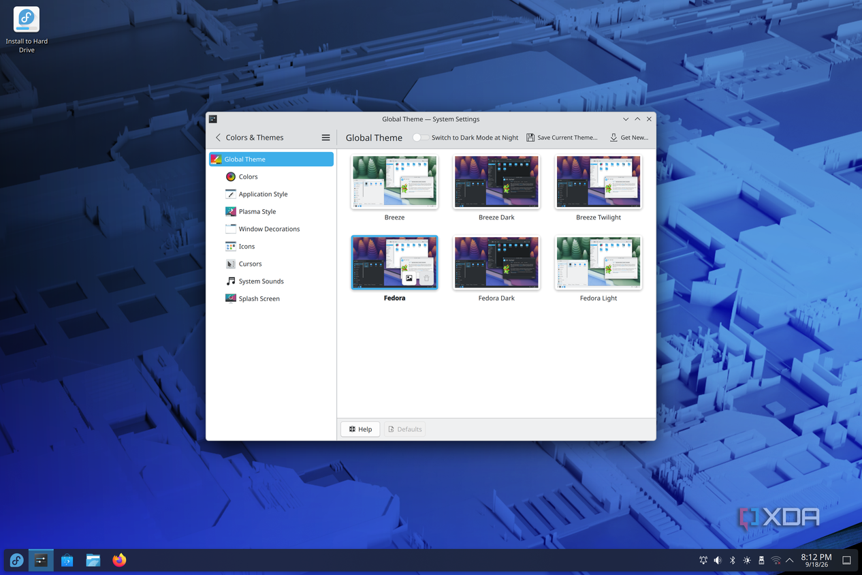Viewport: 862px width, 575px height.
Task: Open the notifications bell in system tray
Action: pos(703,561)
